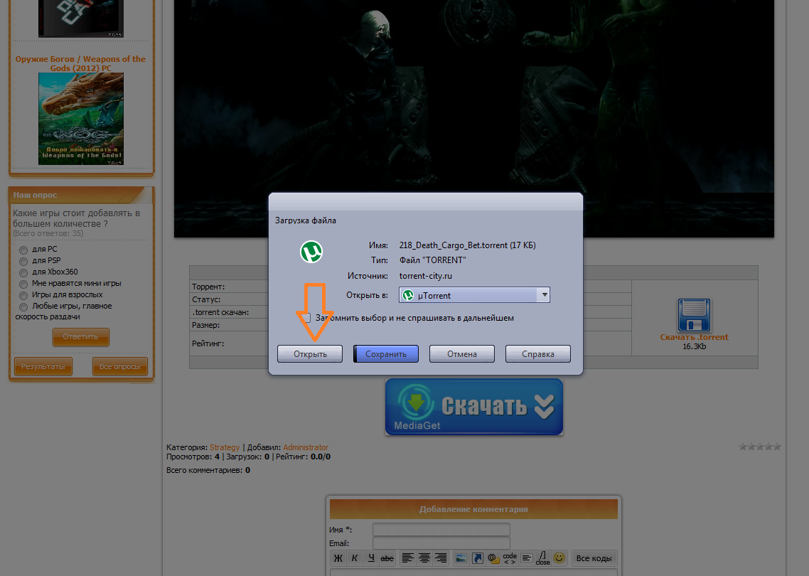Click the Имя input field
Image resolution: width=809 pixels, height=576 pixels.
coord(441,530)
